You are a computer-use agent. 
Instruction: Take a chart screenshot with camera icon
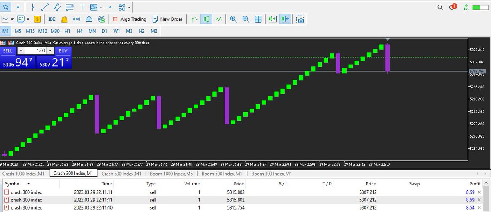pos(300,19)
